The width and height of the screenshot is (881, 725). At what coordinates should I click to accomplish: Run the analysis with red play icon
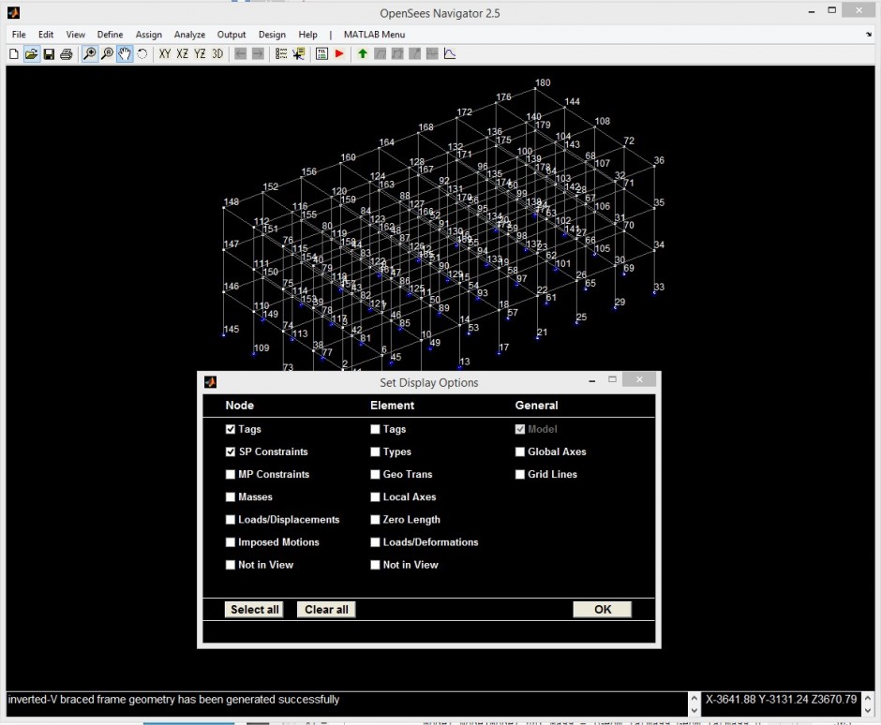coord(339,53)
